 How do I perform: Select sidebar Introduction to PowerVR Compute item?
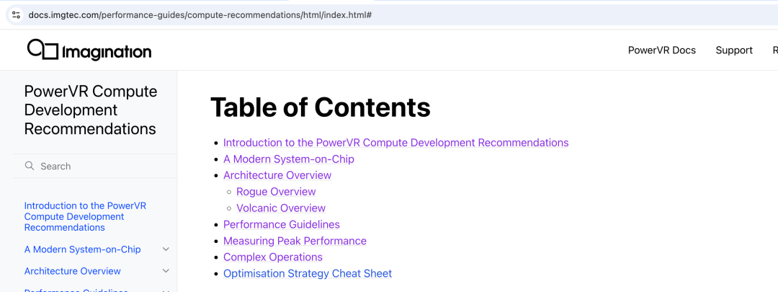(85, 216)
